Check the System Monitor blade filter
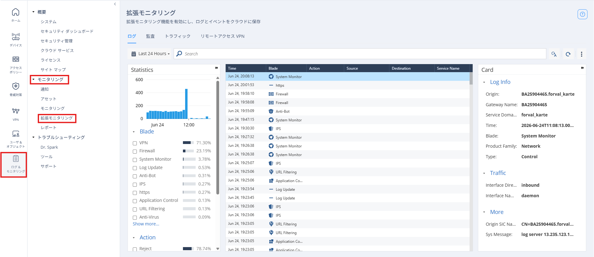 (135, 160)
